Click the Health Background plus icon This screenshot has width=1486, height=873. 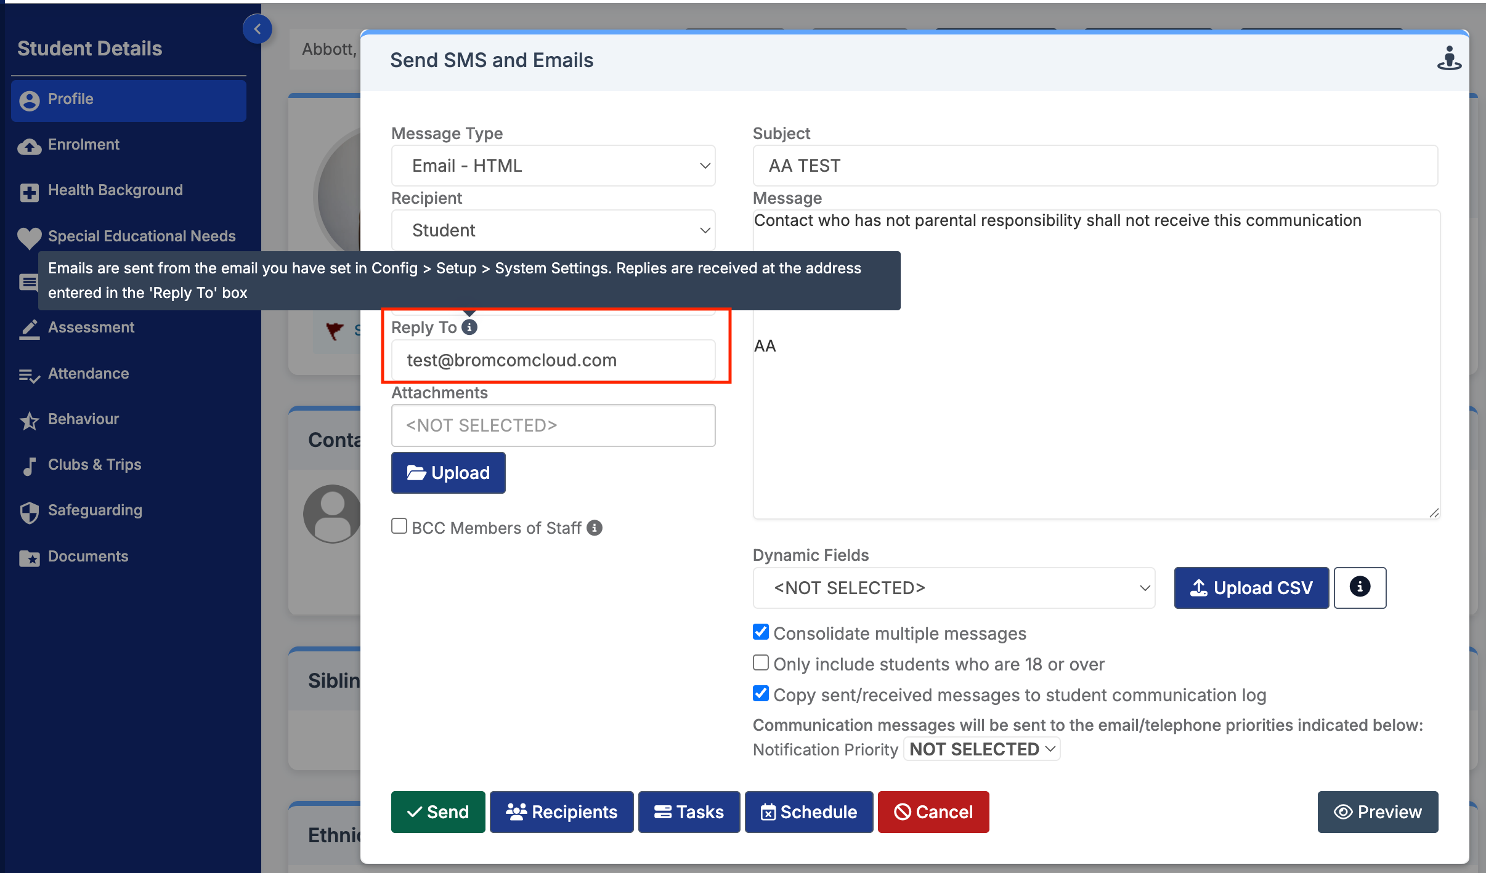tap(29, 193)
